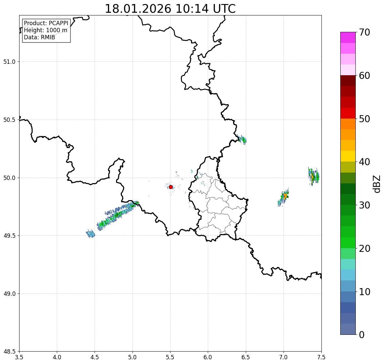
Task: Click the longitude axis label 6.0
Action: [x=208, y=357]
